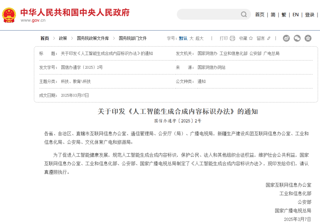
Task: Click the 登录 login link
Action: [309, 15]
